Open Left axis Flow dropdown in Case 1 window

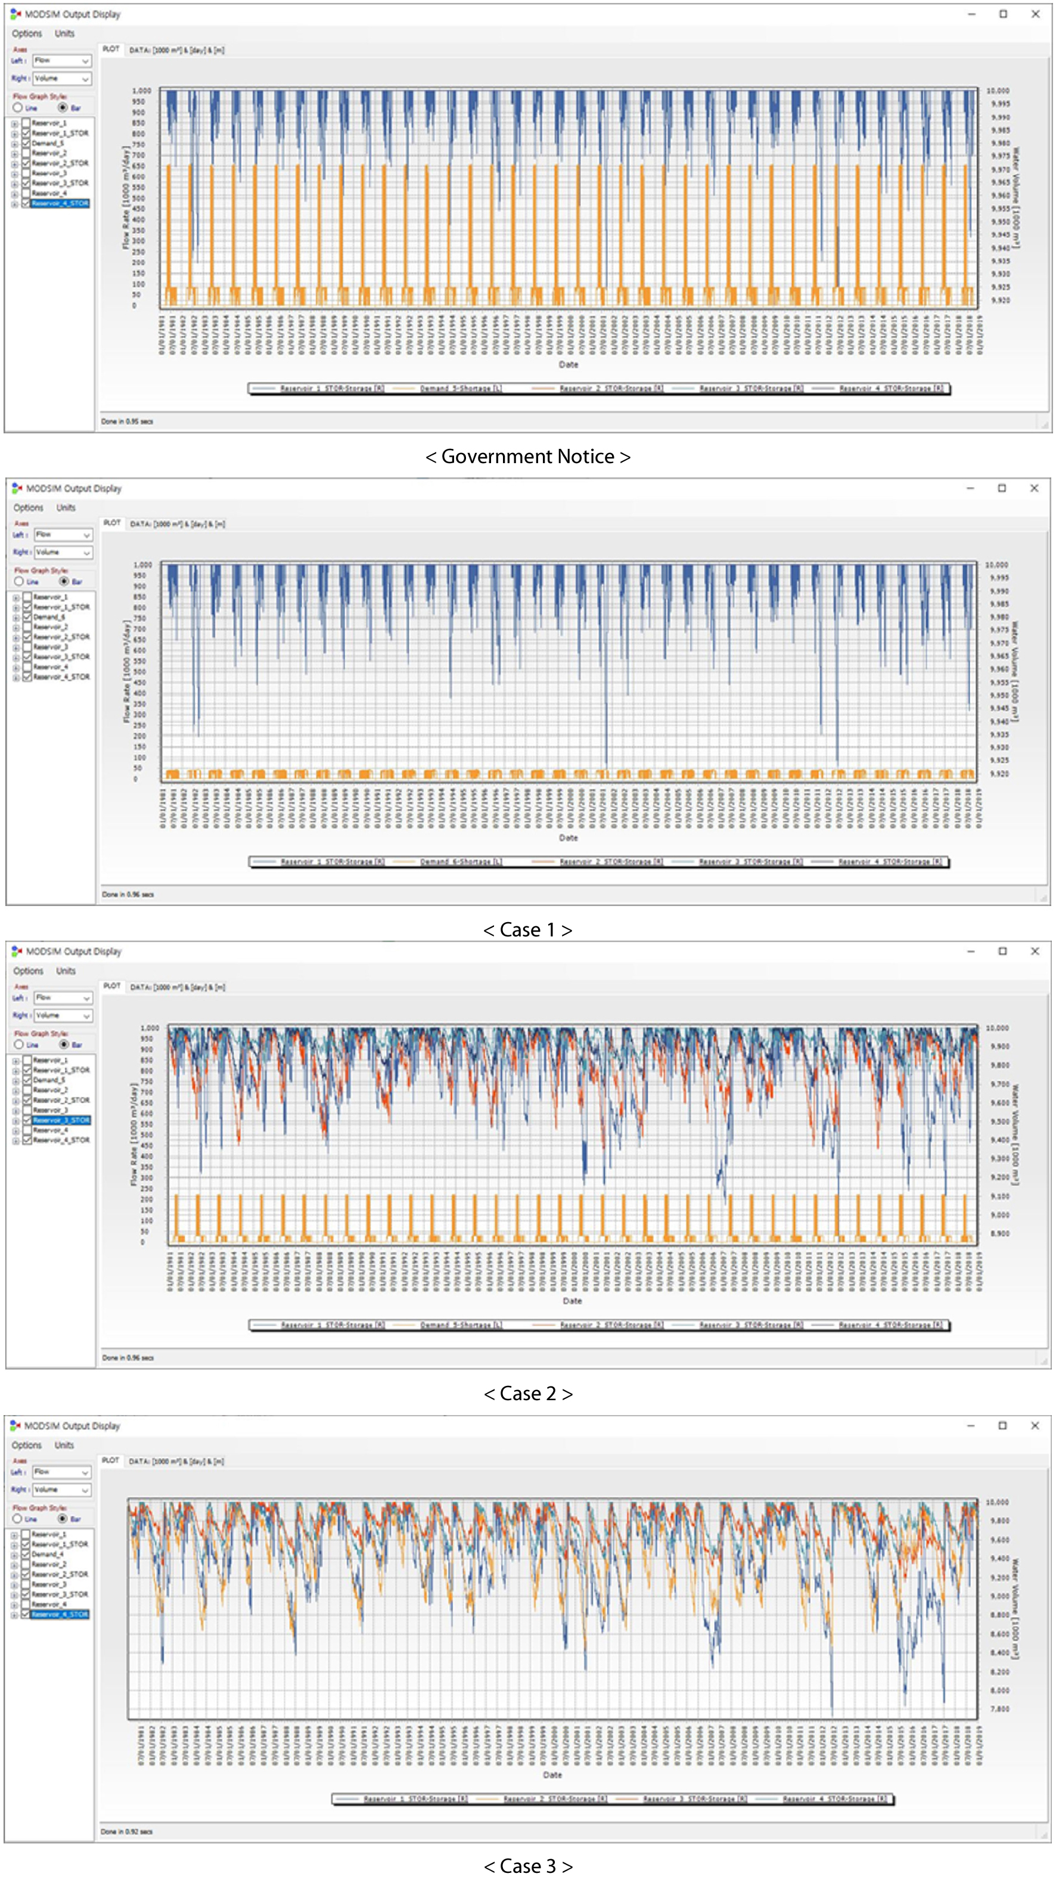coord(63,535)
